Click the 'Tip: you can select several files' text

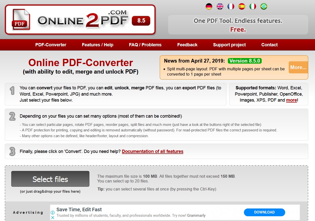point(157,189)
